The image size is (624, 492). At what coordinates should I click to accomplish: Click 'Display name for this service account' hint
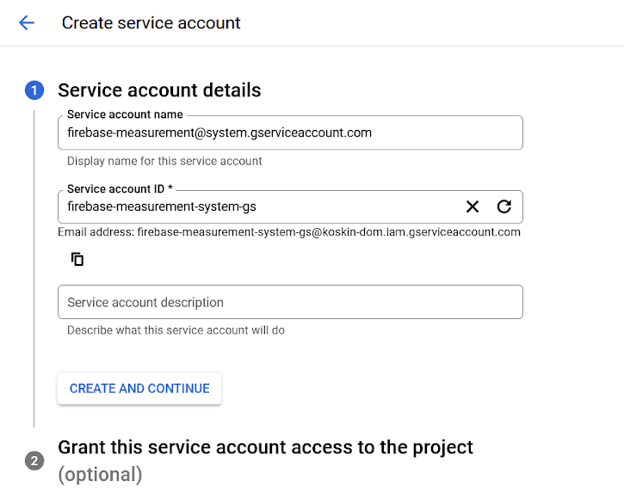point(164,161)
